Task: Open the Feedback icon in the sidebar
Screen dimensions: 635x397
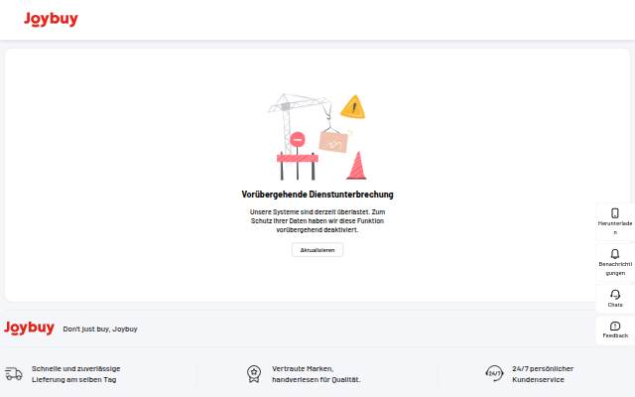Action: 615,327
